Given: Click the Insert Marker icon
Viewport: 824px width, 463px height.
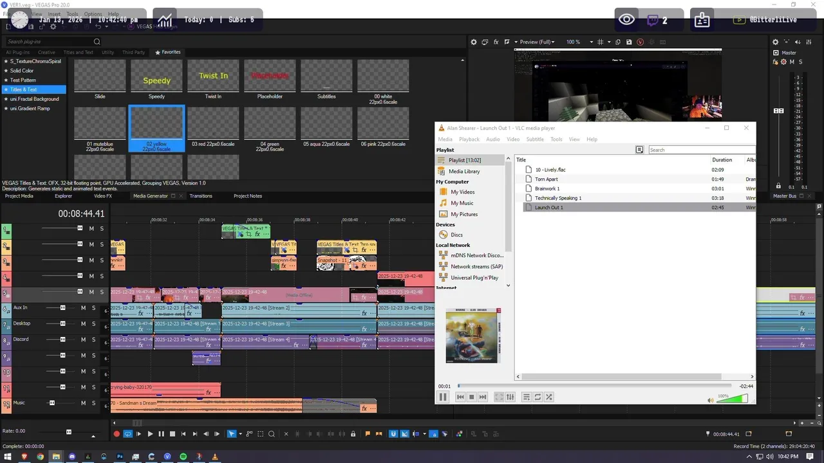Looking at the screenshot, I should pos(368,434).
